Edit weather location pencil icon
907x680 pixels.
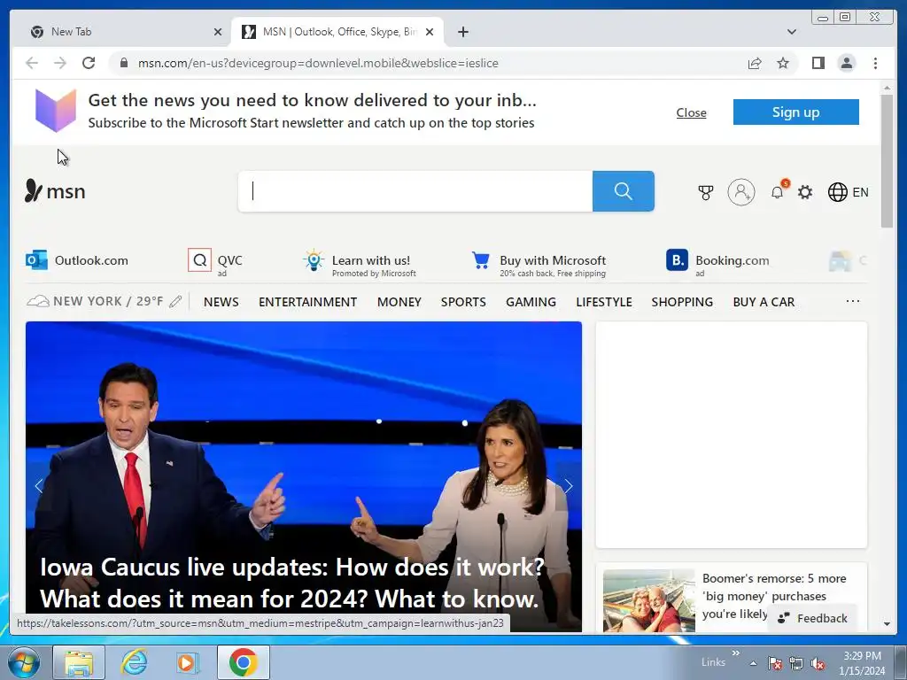[x=176, y=301]
